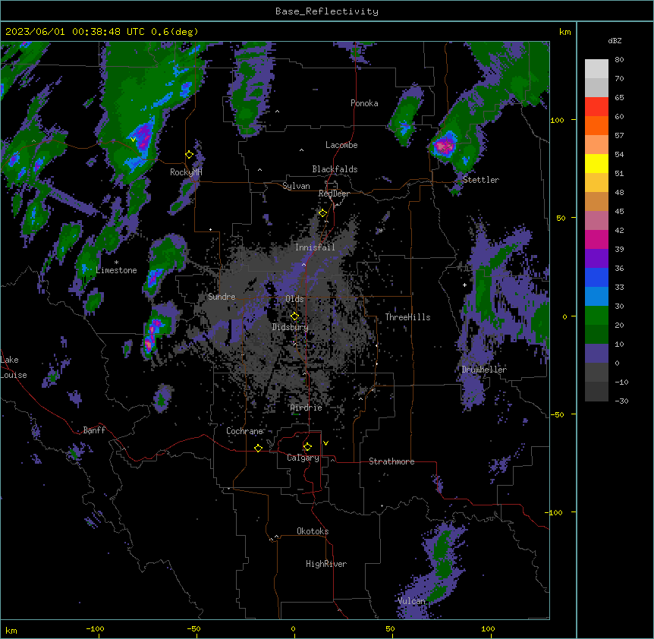The height and width of the screenshot is (639, 654).
Task: Click the Louise label at the map edge
Action: pos(14,375)
